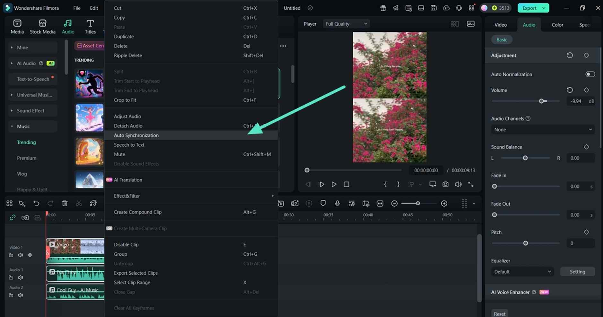Expand the Mine category
This screenshot has width=603, height=317.
[12, 47]
